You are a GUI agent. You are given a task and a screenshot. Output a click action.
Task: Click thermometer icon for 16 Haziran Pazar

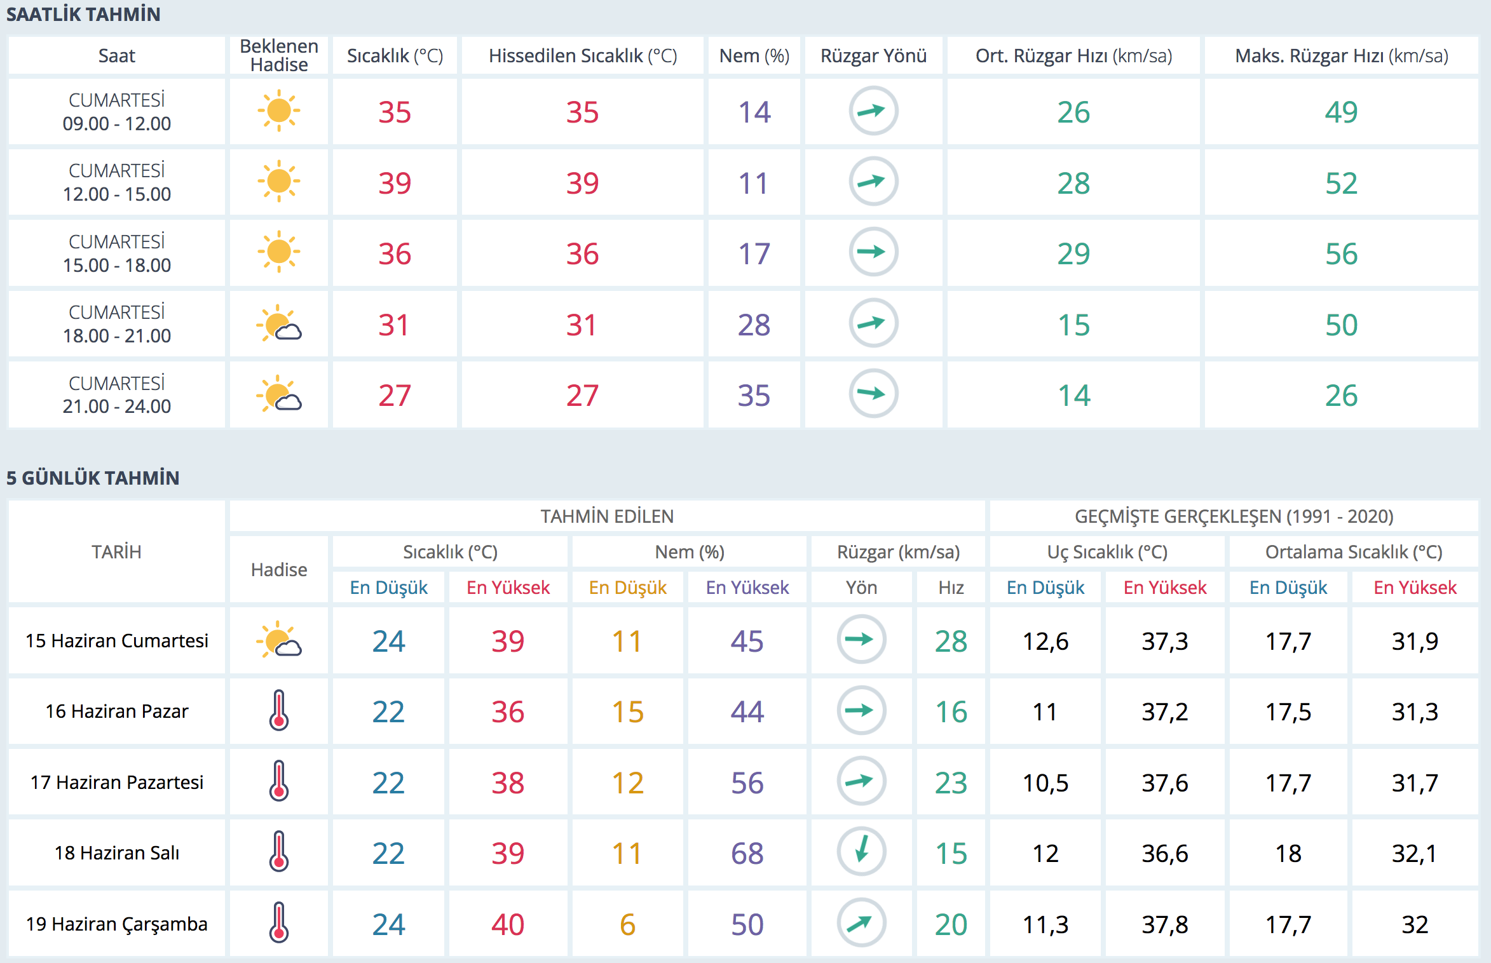click(278, 711)
